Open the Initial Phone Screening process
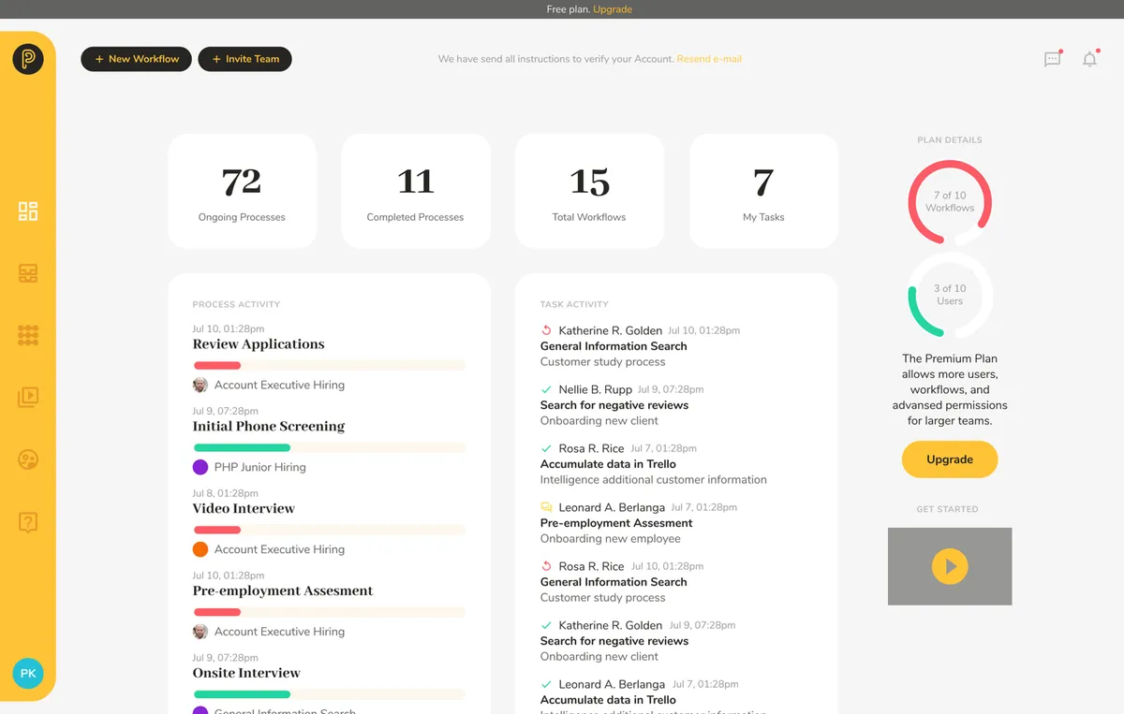 pyautogui.click(x=269, y=427)
